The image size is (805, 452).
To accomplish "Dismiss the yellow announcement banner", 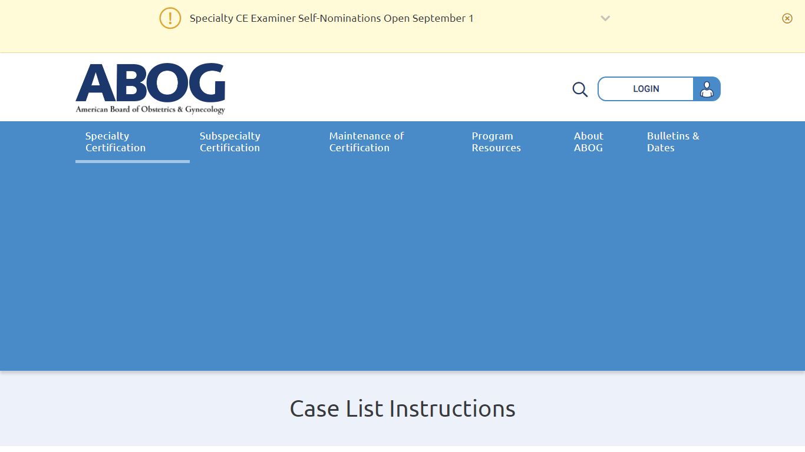I will 787,18.
